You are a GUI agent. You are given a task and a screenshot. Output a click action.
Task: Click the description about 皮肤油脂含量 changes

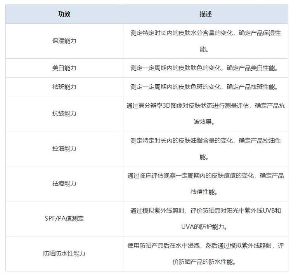(206, 141)
